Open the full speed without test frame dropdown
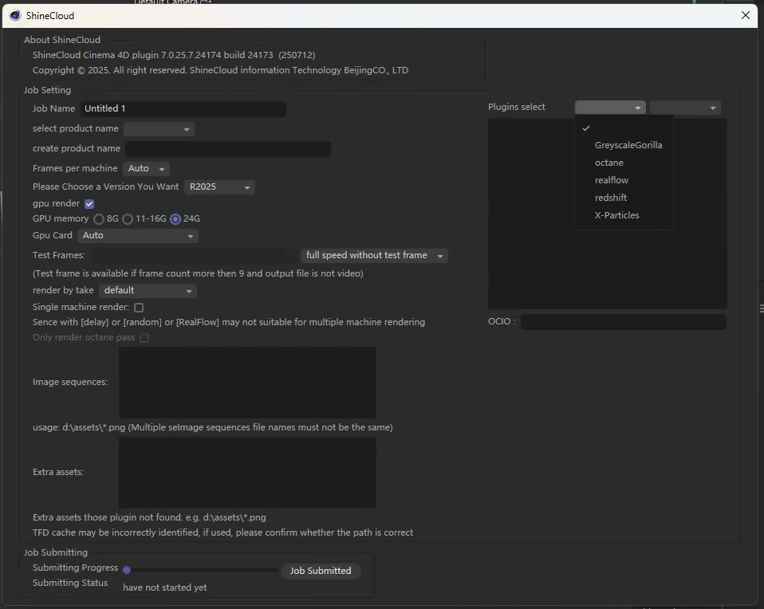Image resolution: width=764 pixels, height=609 pixels. coord(374,255)
